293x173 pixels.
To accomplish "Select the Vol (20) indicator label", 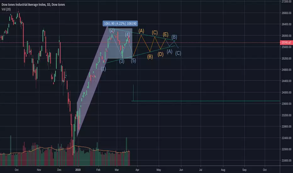I will (x=6, y=9).
